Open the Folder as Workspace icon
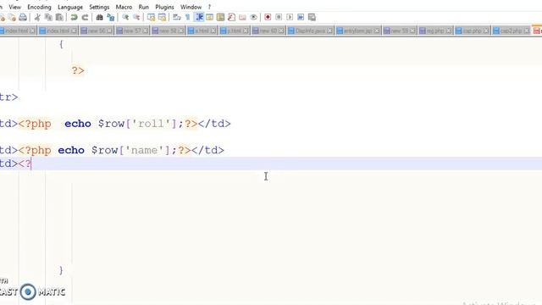Image resolution: width=542 pixels, height=305 pixels. 243,17
